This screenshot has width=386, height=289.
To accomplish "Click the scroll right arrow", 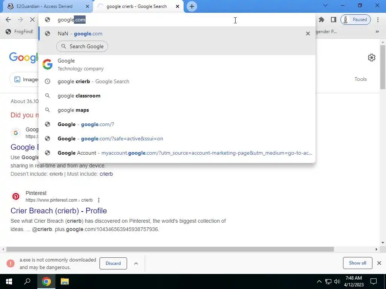I will click(376, 249).
